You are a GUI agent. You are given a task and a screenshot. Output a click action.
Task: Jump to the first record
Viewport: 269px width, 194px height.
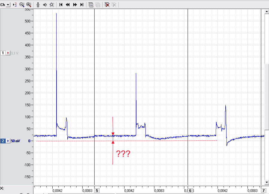(61, 5)
